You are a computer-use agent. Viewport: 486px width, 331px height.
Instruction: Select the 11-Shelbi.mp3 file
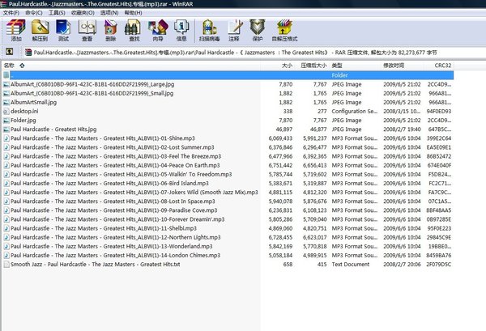point(104,228)
